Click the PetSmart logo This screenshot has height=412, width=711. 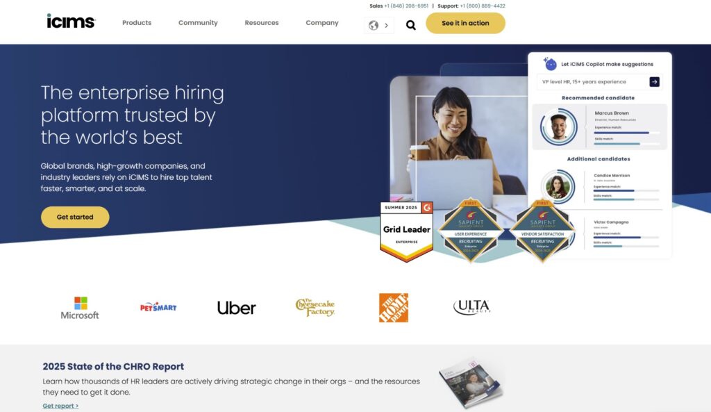click(x=158, y=307)
